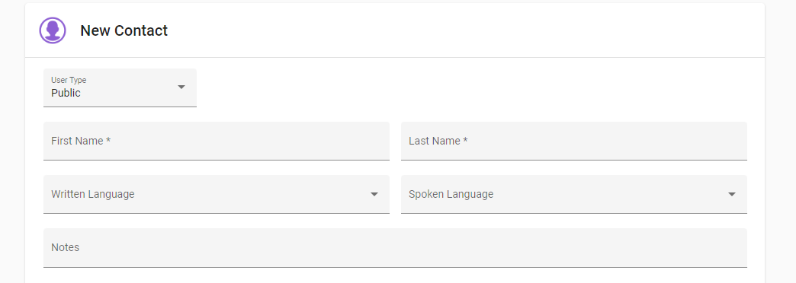Click the empty space right of User Type
This screenshot has width=796, height=283.
472,87
